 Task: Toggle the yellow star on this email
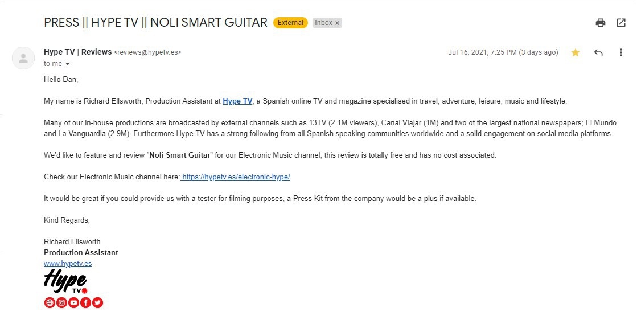click(576, 52)
